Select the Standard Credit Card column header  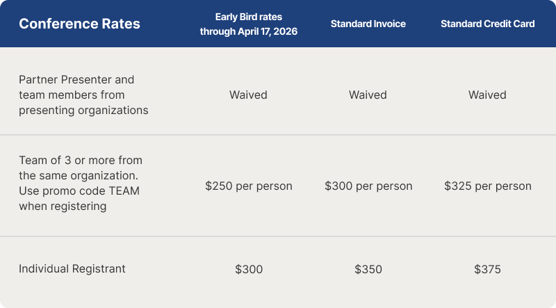click(x=487, y=24)
